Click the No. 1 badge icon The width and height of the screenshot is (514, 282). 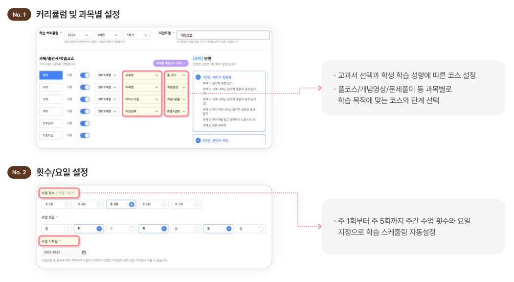(19, 15)
